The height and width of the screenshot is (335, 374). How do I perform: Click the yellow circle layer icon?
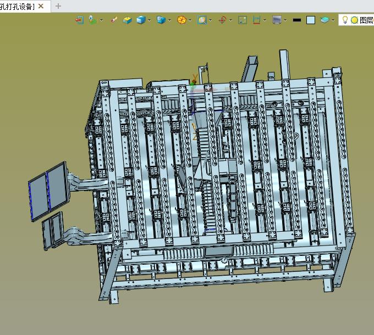point(354,20)
